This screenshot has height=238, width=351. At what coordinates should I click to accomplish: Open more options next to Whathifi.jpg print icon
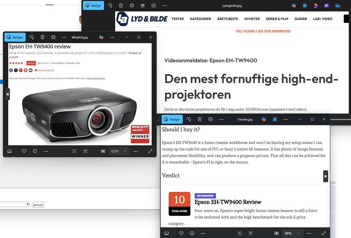[64, 37]
